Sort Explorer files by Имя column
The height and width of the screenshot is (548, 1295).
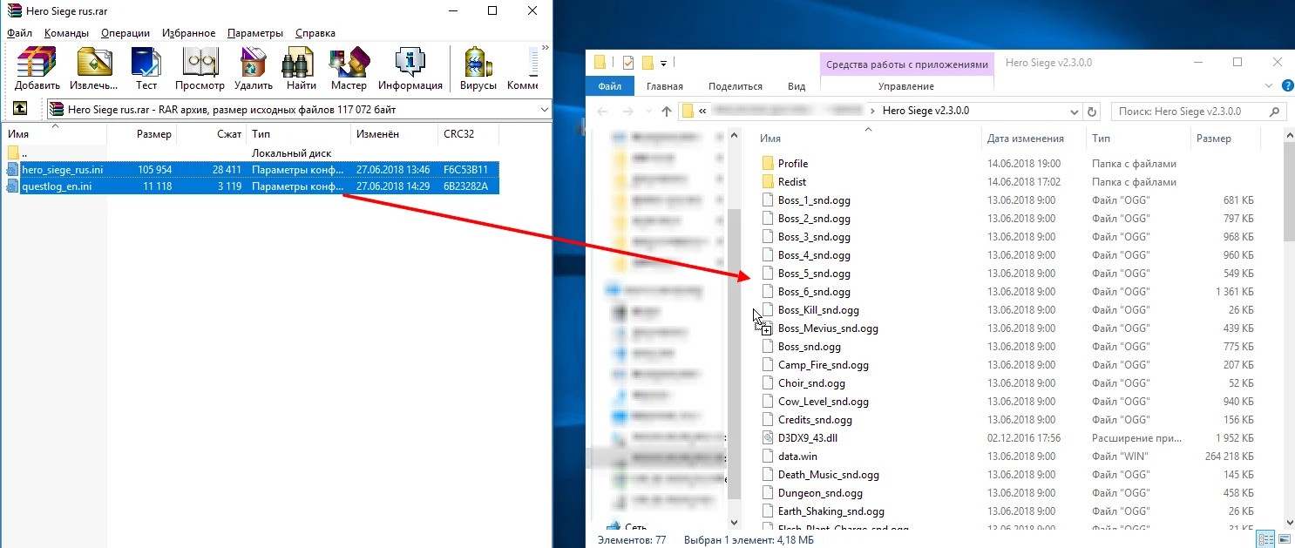coord(868,139)
